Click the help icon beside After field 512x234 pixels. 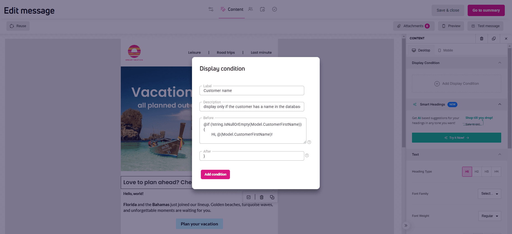(307, 155)
